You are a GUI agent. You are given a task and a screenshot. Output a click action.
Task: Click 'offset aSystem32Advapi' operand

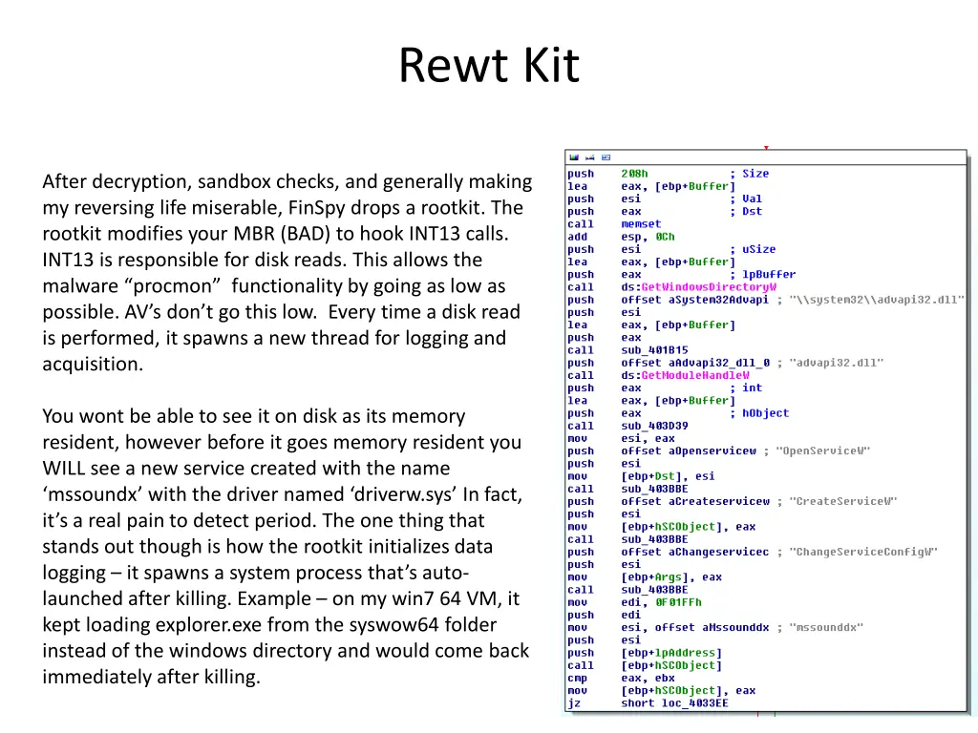pyautogui.click(x=695, y=300)
